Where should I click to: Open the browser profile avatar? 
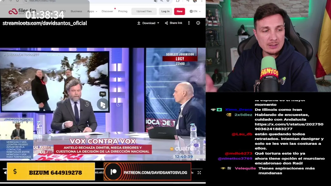195,1
